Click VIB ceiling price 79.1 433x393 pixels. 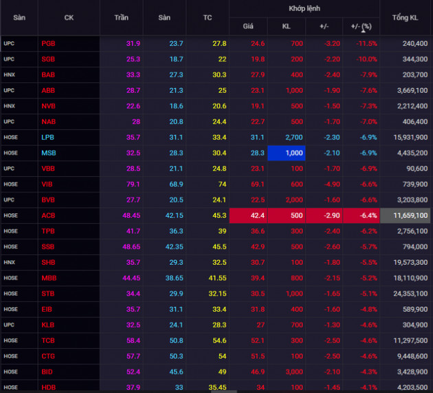pyautogui.click(x=133, y=184)
